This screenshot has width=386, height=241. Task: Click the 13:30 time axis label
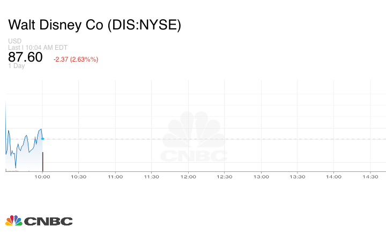(298, 177)
